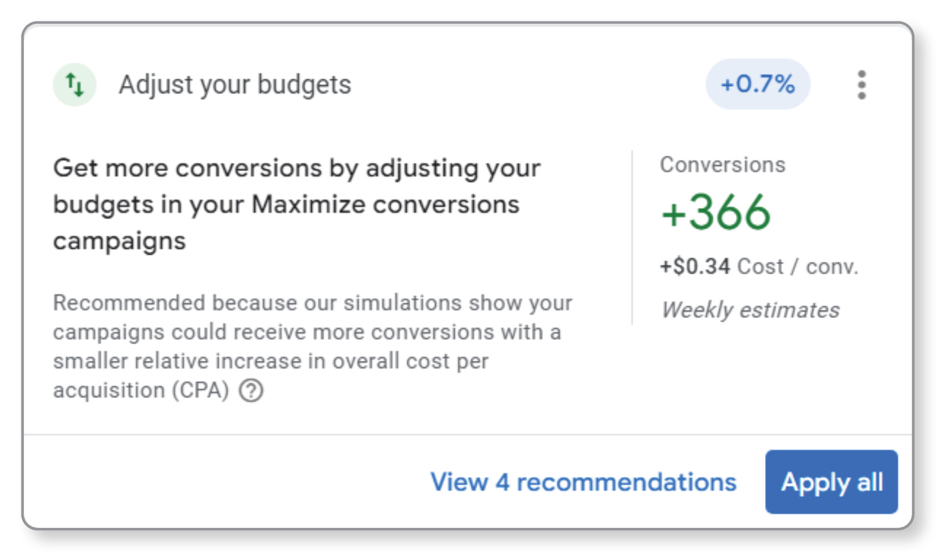This screenshot has width=945, height=557.
Task: Click the green up-down arrows budget icon
Action: (75, 85)
